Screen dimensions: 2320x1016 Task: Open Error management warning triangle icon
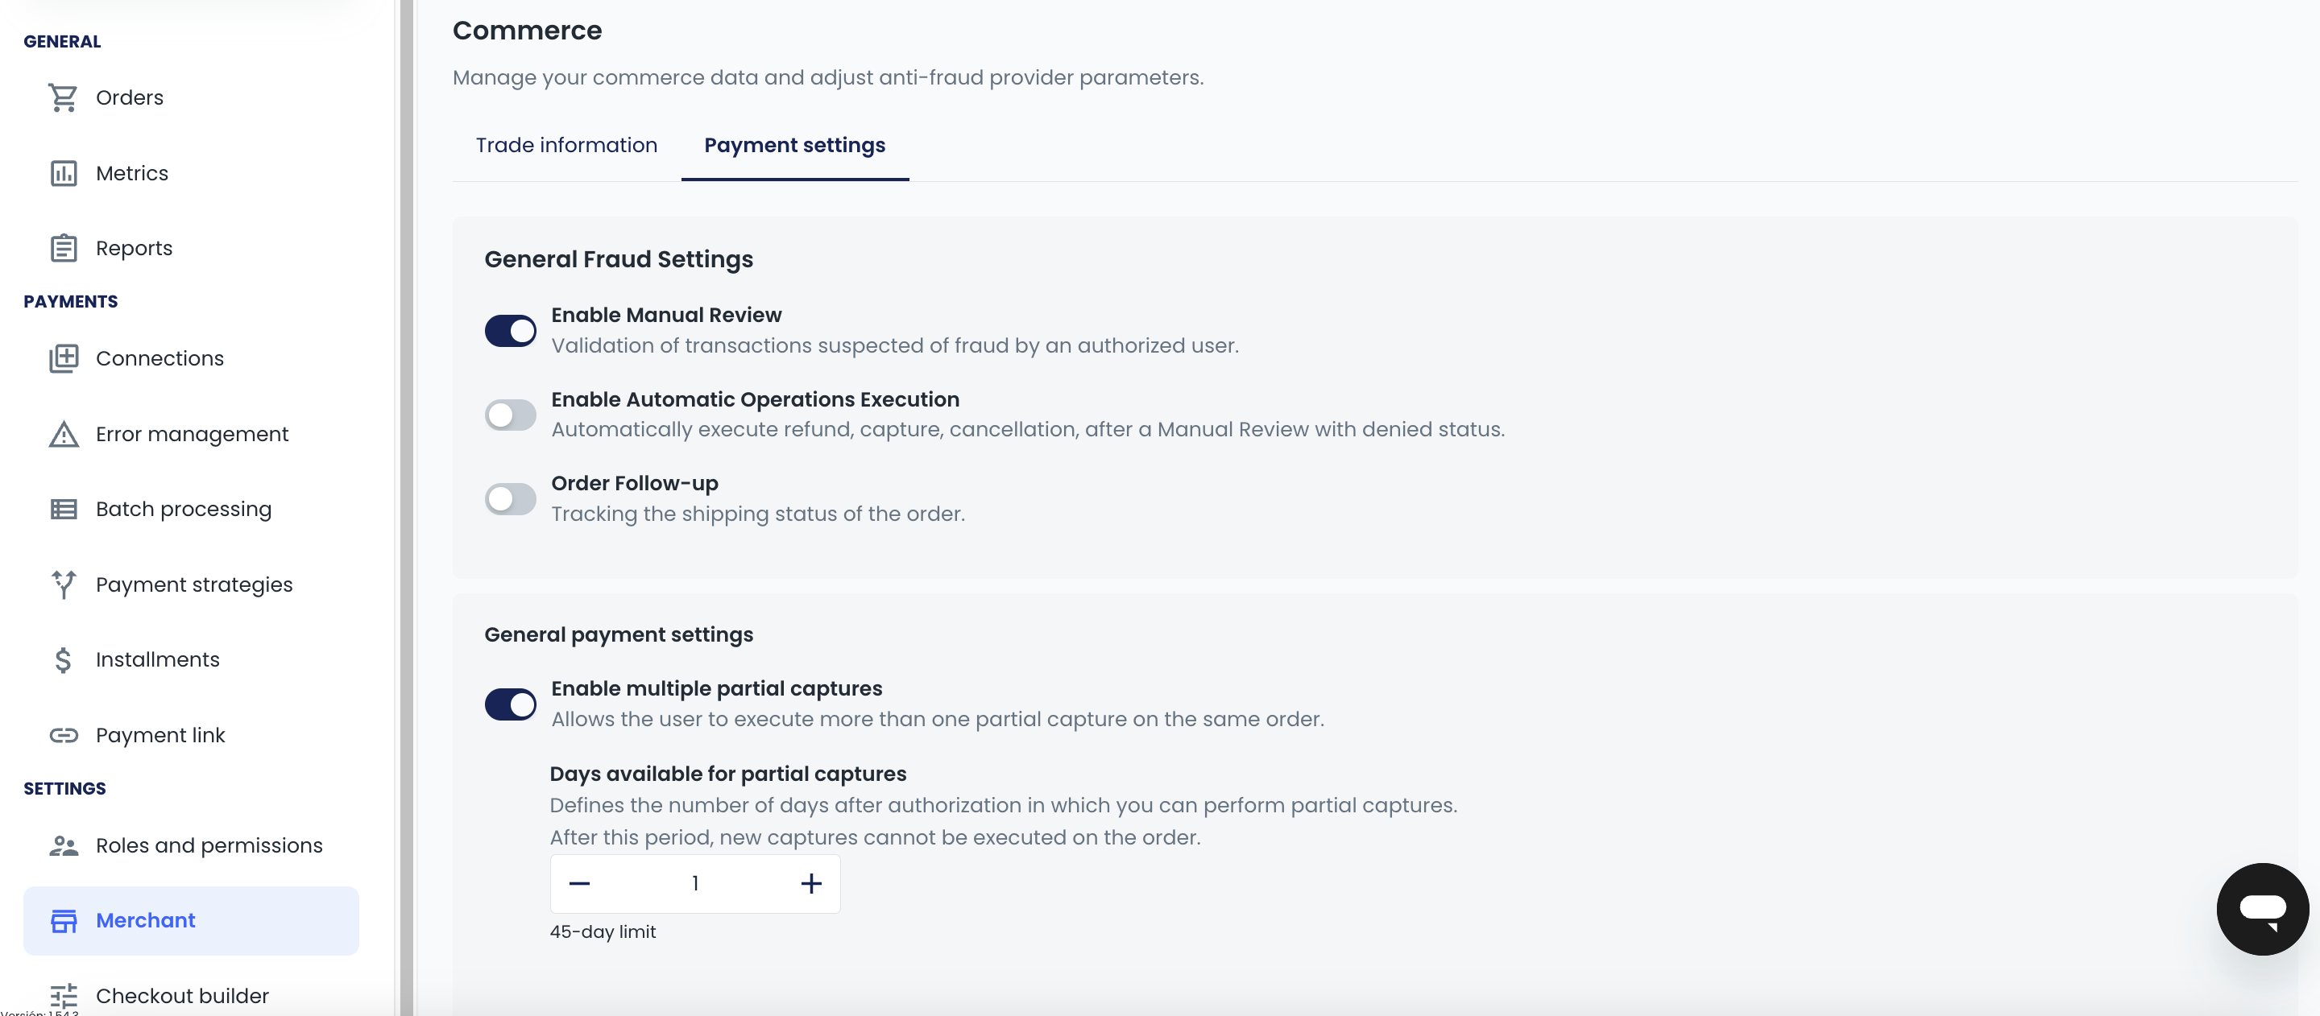pos(63,435)
